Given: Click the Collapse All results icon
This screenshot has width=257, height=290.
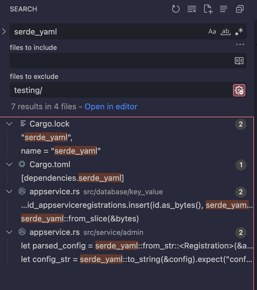Looking at the screenshot, I should coord(240,9).
